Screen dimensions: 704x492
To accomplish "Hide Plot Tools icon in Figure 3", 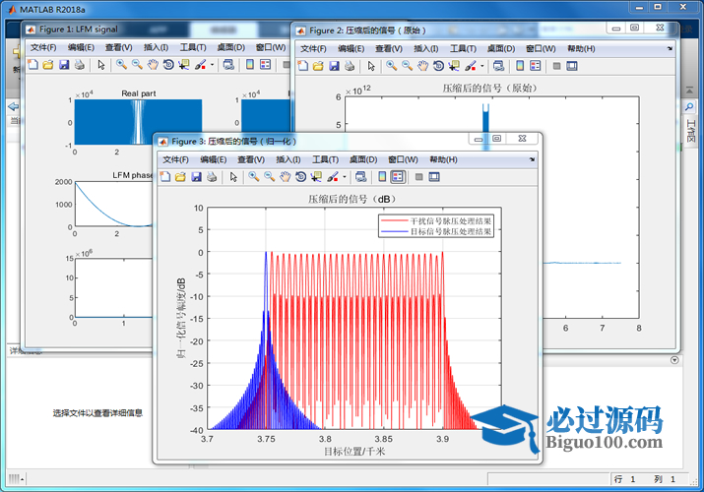I will click(418, 177).
